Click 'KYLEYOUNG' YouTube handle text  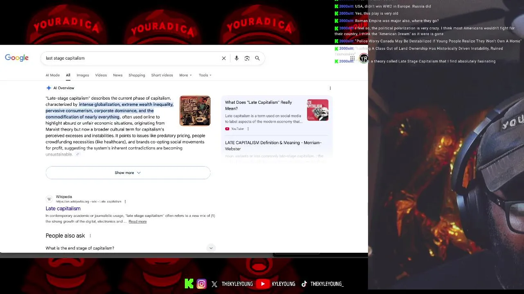283,284
